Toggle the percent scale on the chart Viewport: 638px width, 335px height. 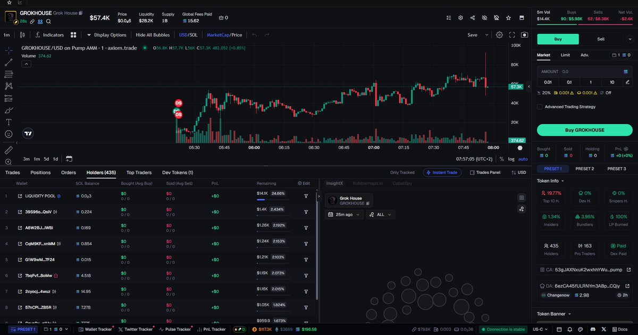(x=502, y=159)
